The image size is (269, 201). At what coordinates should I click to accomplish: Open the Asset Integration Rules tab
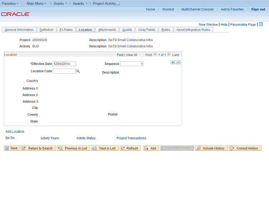[x=193, y=30]
